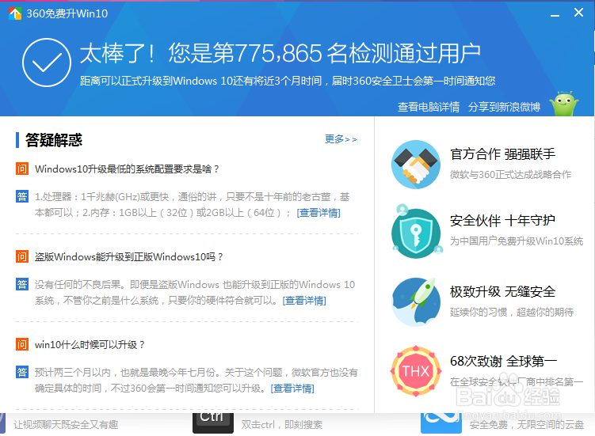Click the 问 icon beside win10什么时候 question
The height and width of the screenshot is (436, 595).
point(22,344)
